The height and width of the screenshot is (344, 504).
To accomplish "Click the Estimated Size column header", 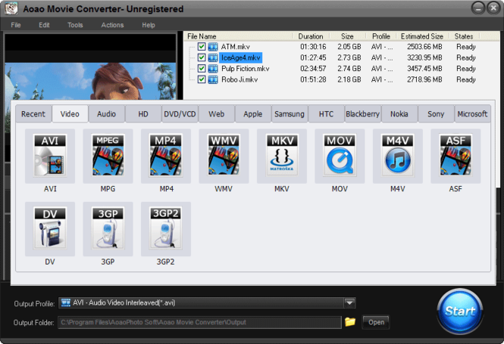I will coord(422,36).
